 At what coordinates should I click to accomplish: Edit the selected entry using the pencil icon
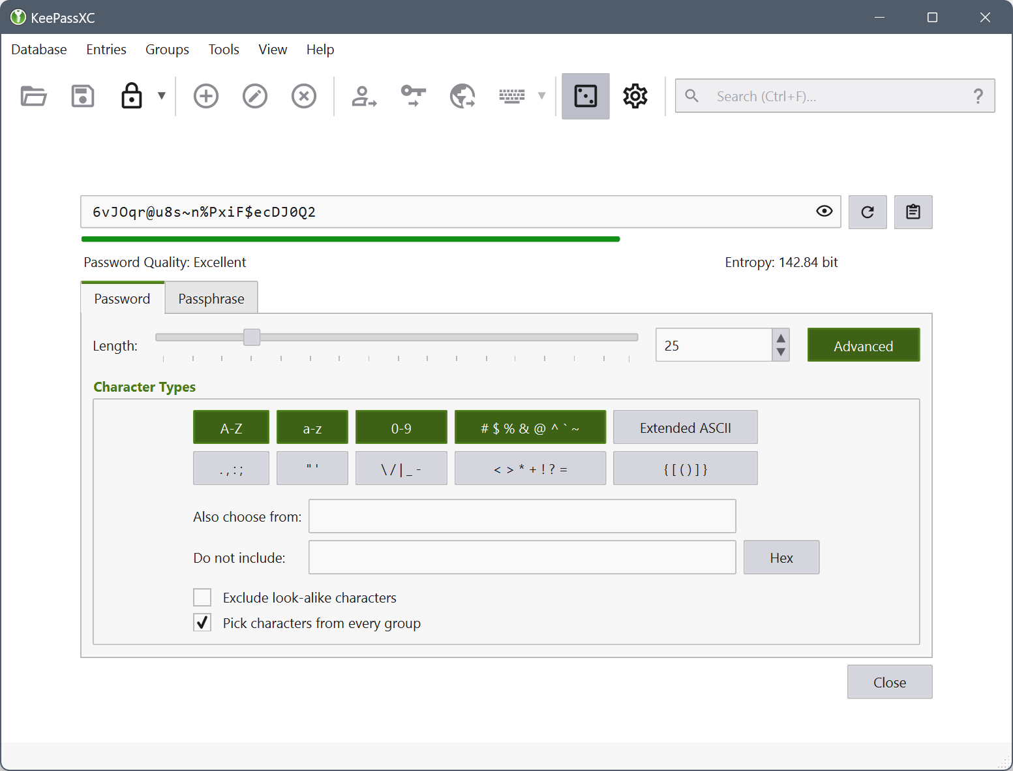[x=254, y=96]
